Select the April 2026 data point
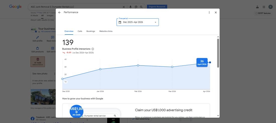The height and width of the screenshot is (123, 276). click(x=210, y=62)
